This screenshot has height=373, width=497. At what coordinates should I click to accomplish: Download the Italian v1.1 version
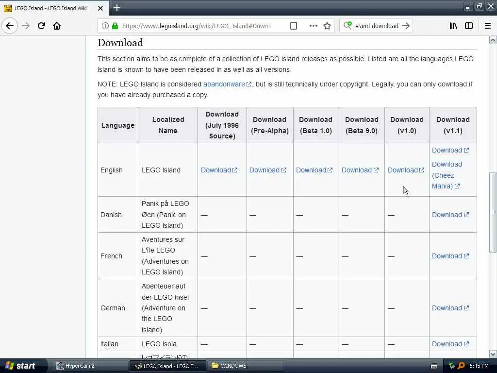[x=450, y=344]
